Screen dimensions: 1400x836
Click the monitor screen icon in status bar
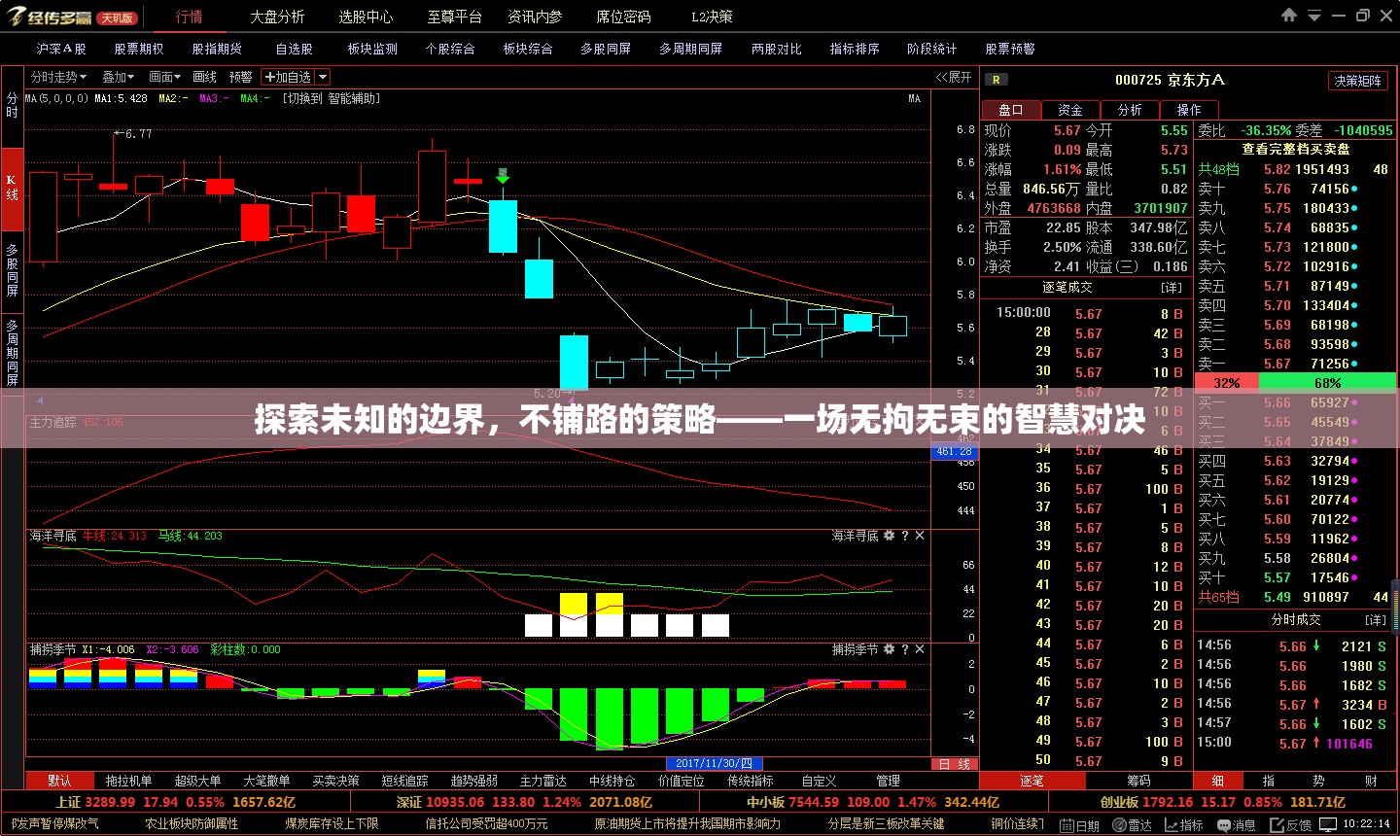[1326, 825]
